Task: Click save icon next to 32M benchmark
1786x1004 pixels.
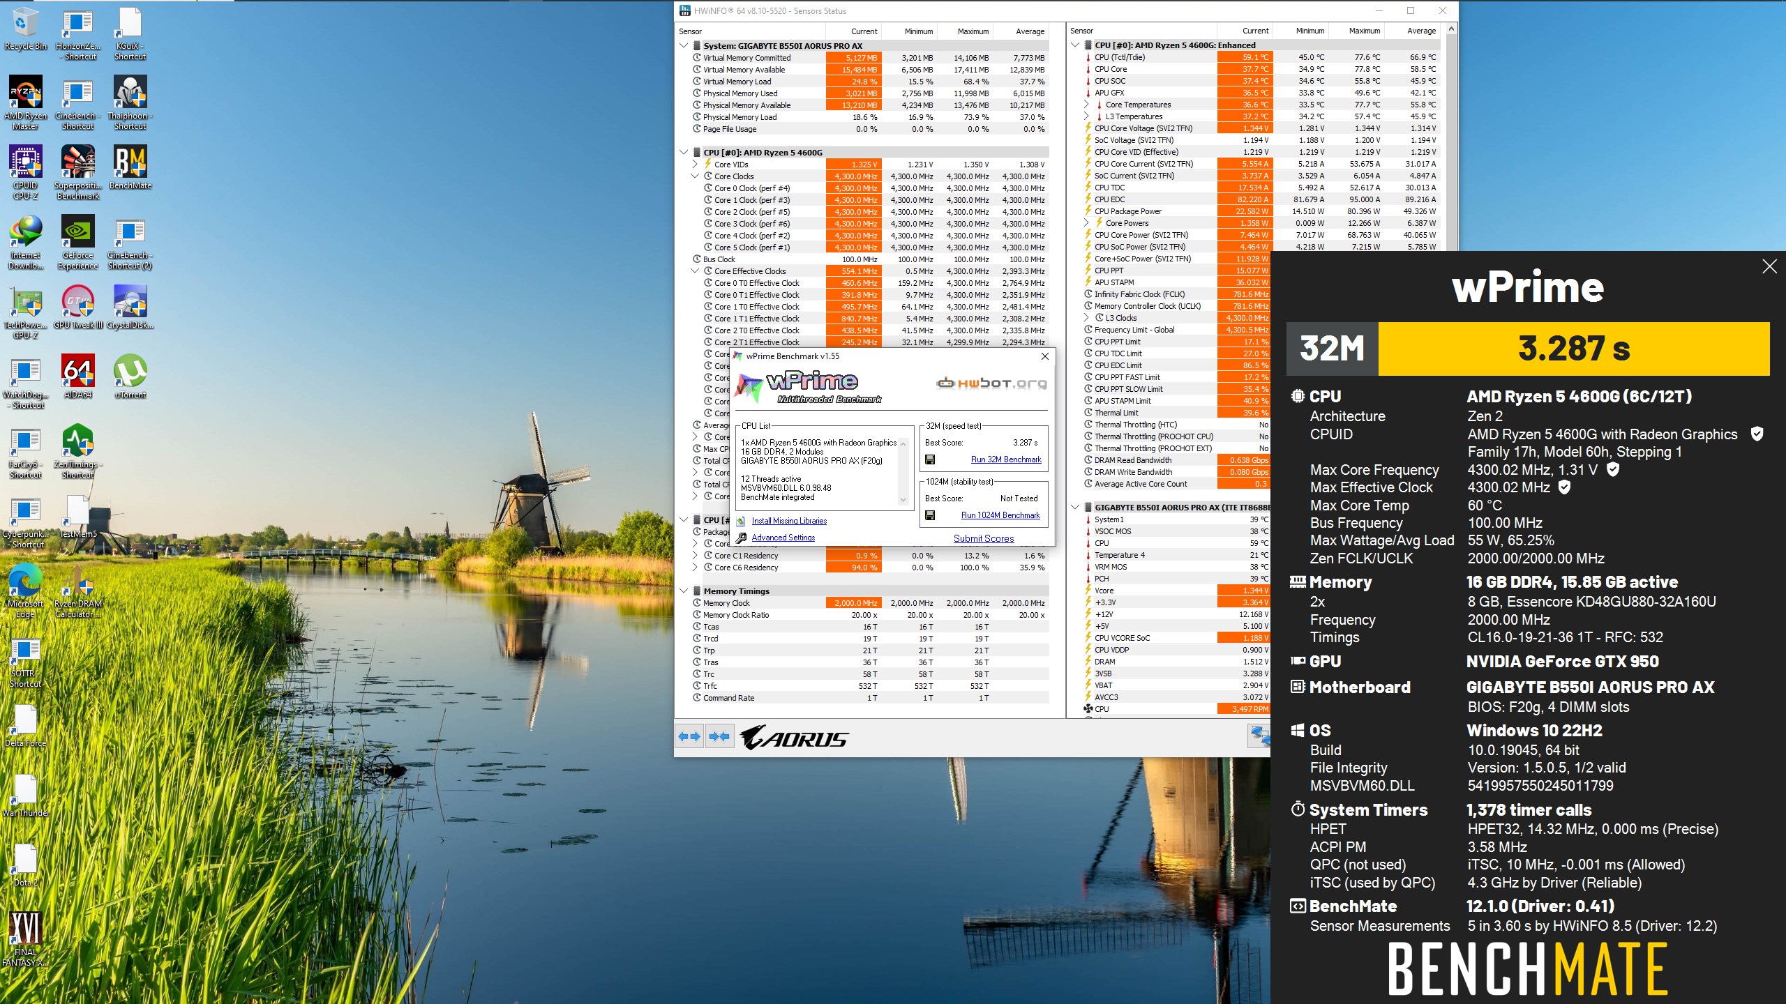Action: tap(930, 459)
